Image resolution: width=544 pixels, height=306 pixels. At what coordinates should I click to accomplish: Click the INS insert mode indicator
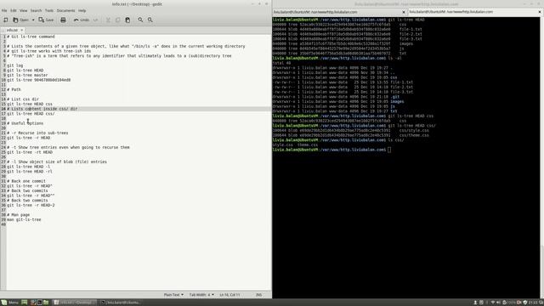click(258, 295)
